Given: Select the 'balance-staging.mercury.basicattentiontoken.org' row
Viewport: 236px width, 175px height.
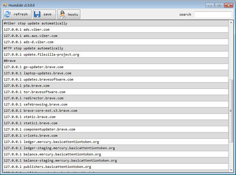Looking at the screenshot, I should tap(115, 161).
